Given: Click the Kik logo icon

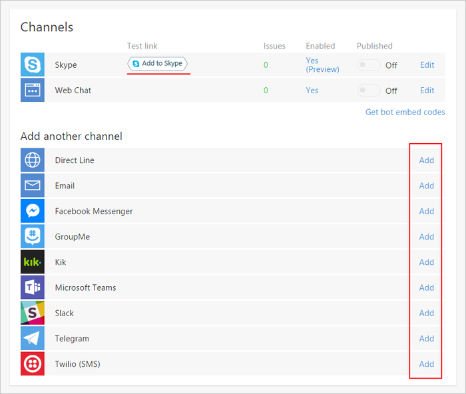Looking at the screenshot, I should coord(33,262).
